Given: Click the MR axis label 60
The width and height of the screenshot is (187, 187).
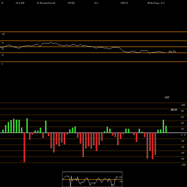Looking at the screenshot, I should pyautogui.click(x=183, y=117).
